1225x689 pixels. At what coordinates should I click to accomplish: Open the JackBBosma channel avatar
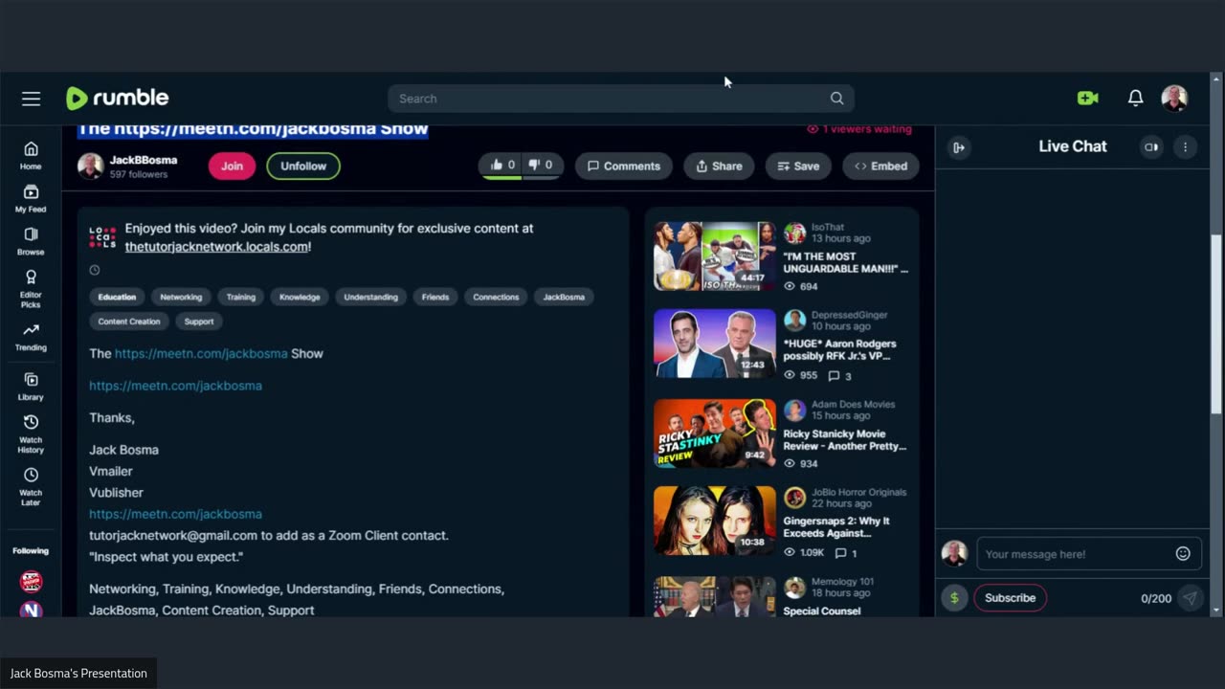91,166
